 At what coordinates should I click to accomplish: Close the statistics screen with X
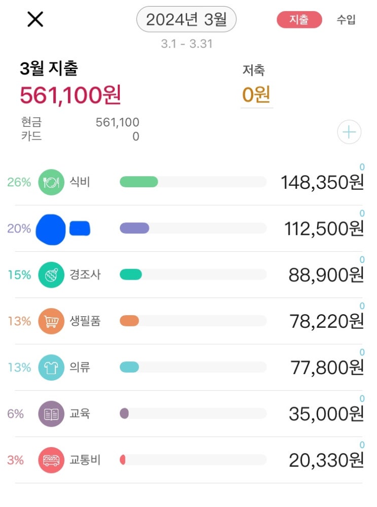tap(35, 20)
